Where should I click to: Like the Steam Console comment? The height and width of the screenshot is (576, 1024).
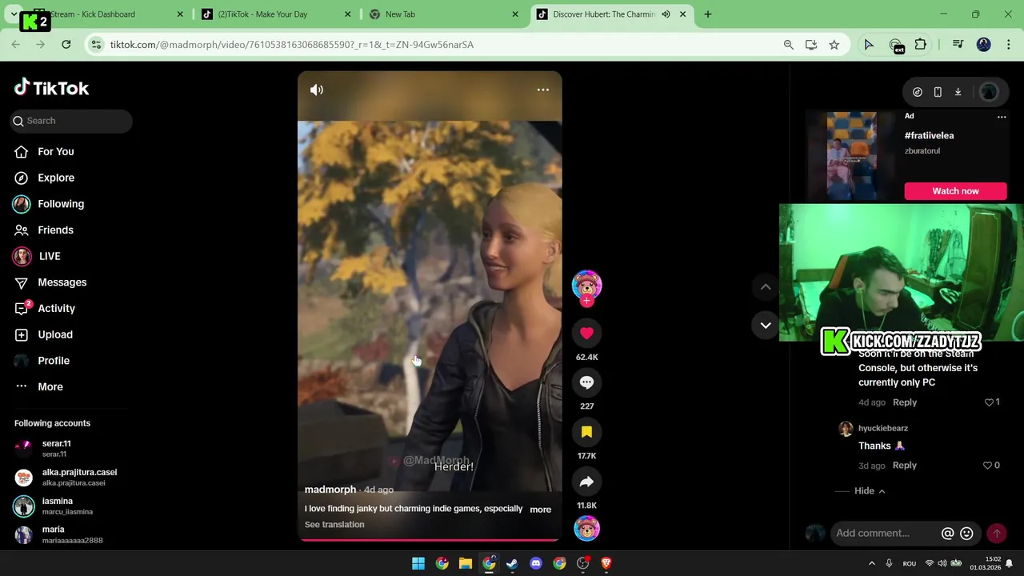tap(989, 402)
